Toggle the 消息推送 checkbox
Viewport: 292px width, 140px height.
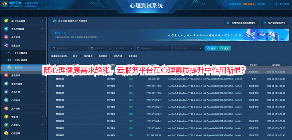click(126, 56)
